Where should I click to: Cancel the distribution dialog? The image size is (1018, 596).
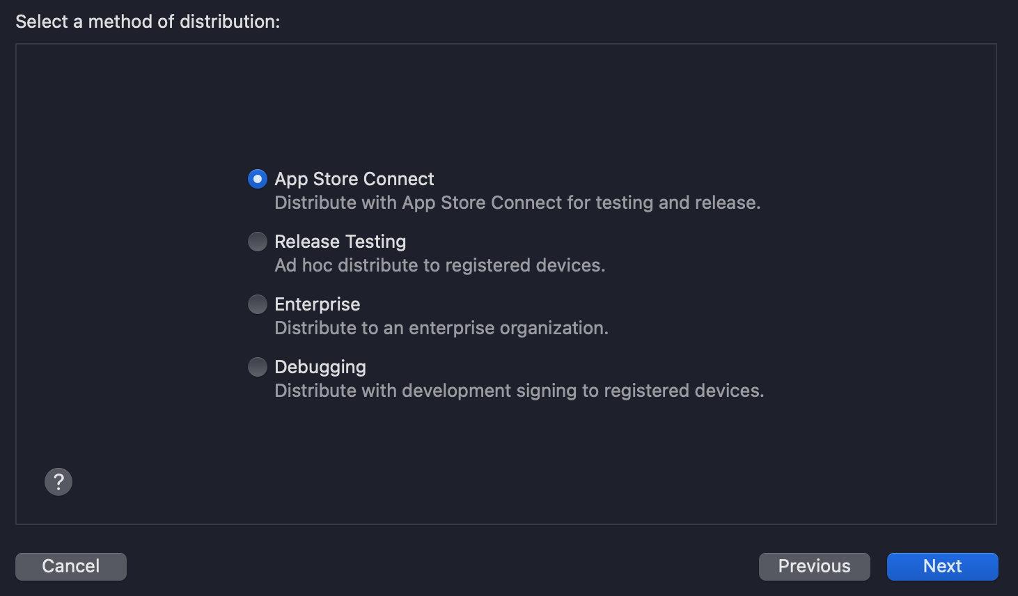click(71, 566)
